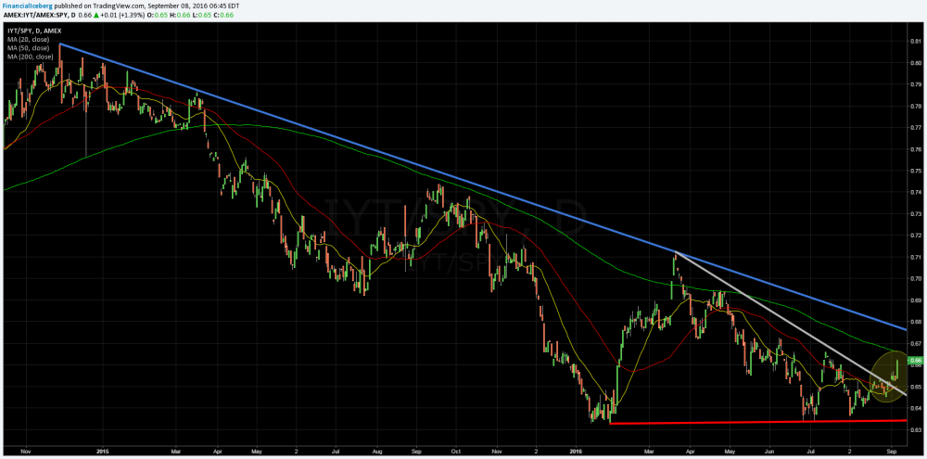Click the 0.77 price axis label

tap(917, 127)
